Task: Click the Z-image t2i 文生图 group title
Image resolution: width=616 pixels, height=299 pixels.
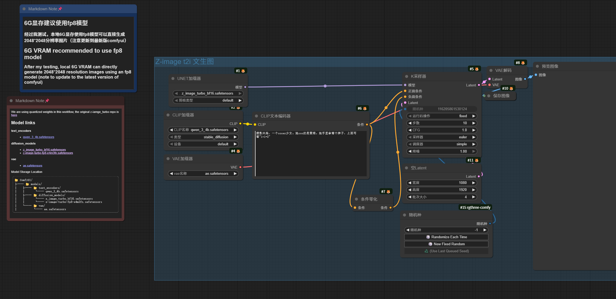Action: pyautogui.click(x=184, y=62)
